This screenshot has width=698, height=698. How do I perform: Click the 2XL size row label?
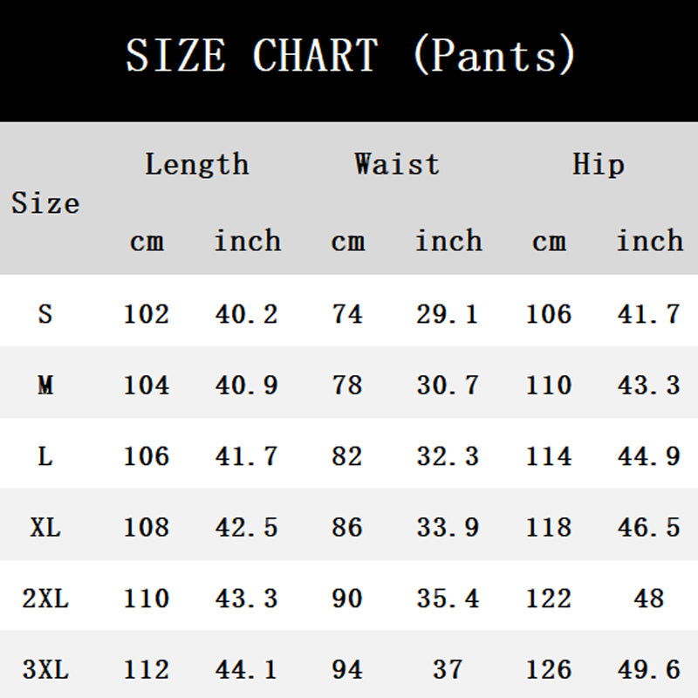coord(45,599)
